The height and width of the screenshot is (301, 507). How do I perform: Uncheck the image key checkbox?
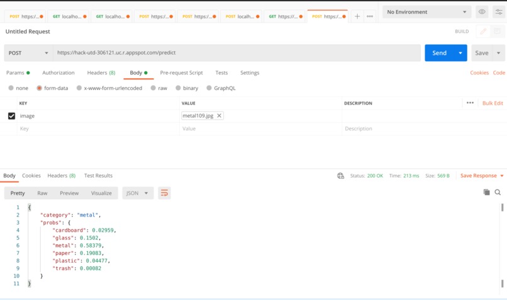(12, 116)
